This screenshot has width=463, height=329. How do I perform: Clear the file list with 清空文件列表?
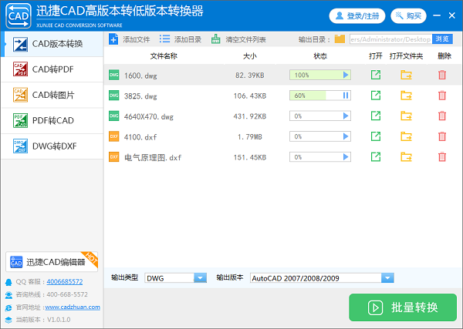click(x=238, y=39)
